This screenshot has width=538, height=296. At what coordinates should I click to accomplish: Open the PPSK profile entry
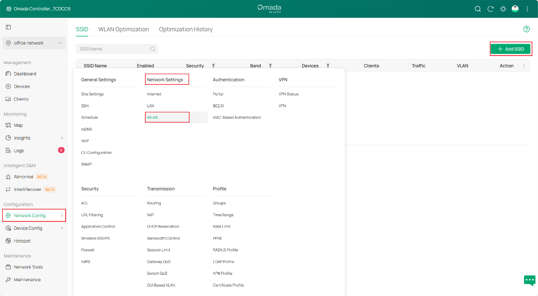pyautogui.click(x=217, y=238)
